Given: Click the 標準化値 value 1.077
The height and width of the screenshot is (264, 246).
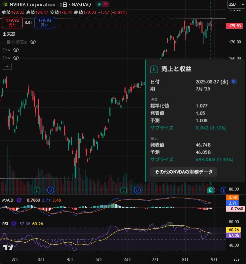Looking at the screenshot, I should pos(201,106).
